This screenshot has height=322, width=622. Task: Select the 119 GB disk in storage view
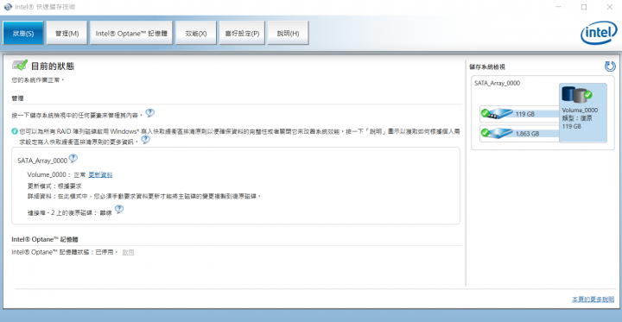pyautogui.click(x=519, y=114)
